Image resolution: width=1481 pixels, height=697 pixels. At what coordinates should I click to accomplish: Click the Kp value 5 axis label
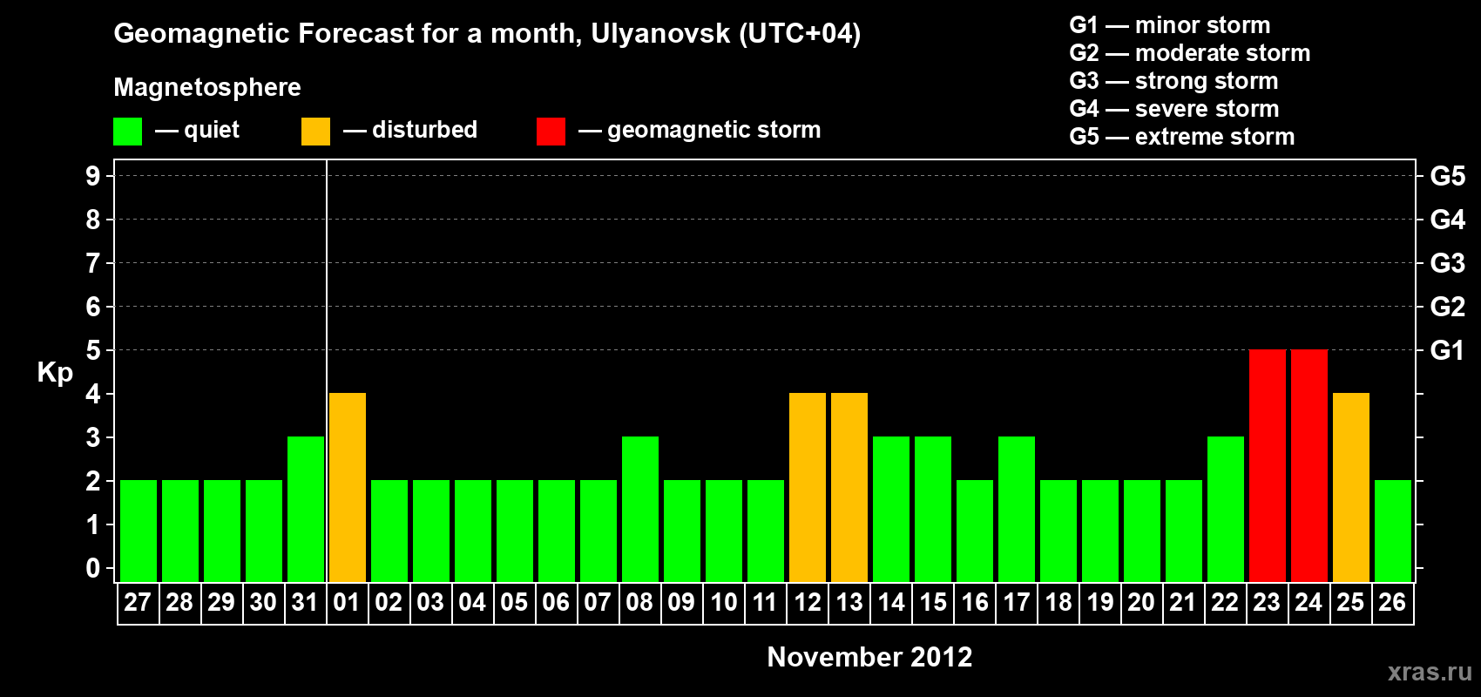pyautogui.click(x=93, y=350)
